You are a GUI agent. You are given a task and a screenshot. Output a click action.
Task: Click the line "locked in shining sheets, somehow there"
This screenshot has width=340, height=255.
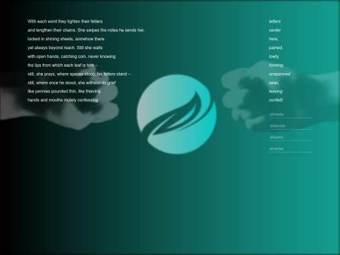[65, 39]
